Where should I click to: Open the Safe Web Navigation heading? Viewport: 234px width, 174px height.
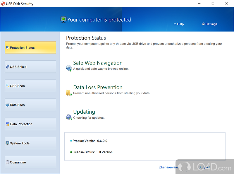(x=98, y=63)
